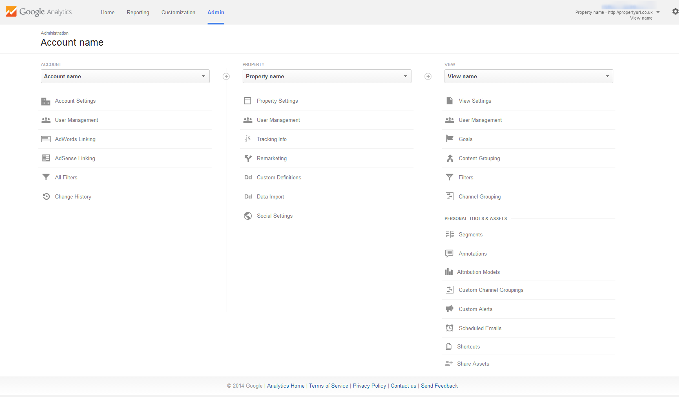Click arrow connector between Account and Property

pyautogui.click(x=226, y=76)
